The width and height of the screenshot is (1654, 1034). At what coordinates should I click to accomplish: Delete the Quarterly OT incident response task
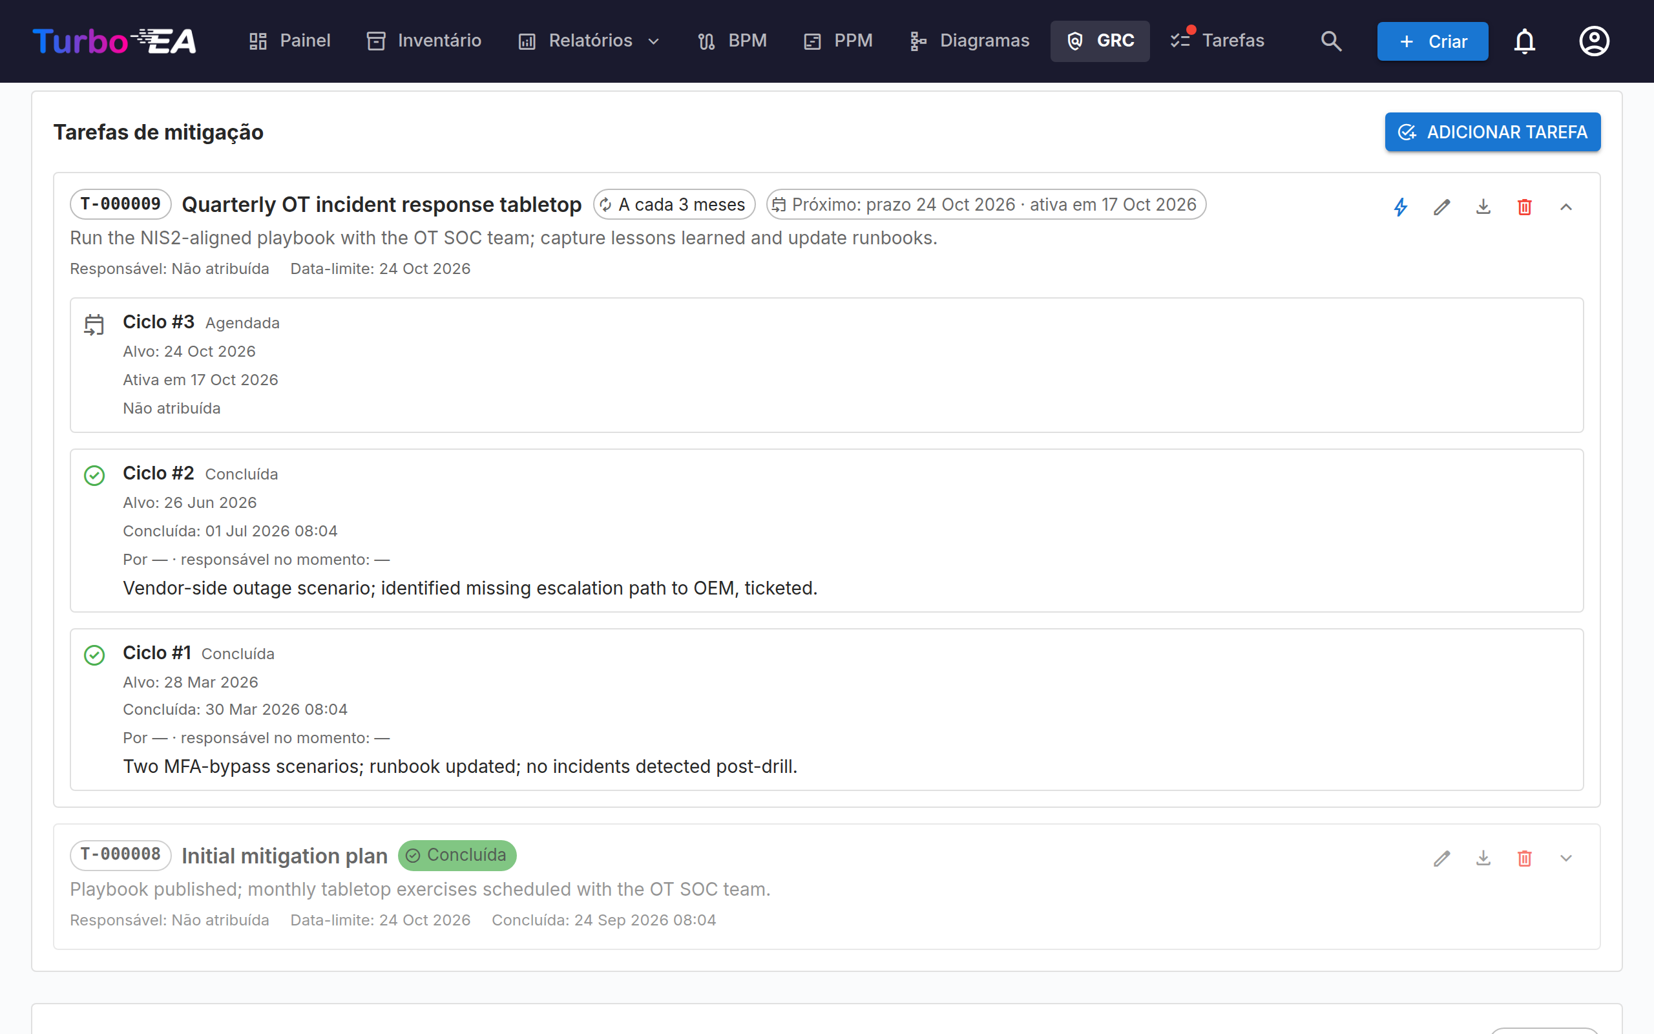click(1524, 207)
